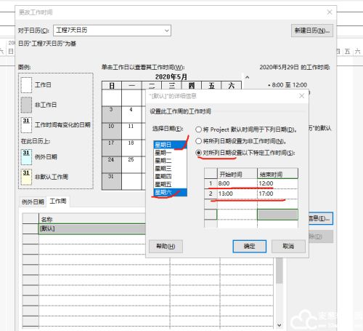Close the default details dialog
363x331 pixels.
pos(301,96)
